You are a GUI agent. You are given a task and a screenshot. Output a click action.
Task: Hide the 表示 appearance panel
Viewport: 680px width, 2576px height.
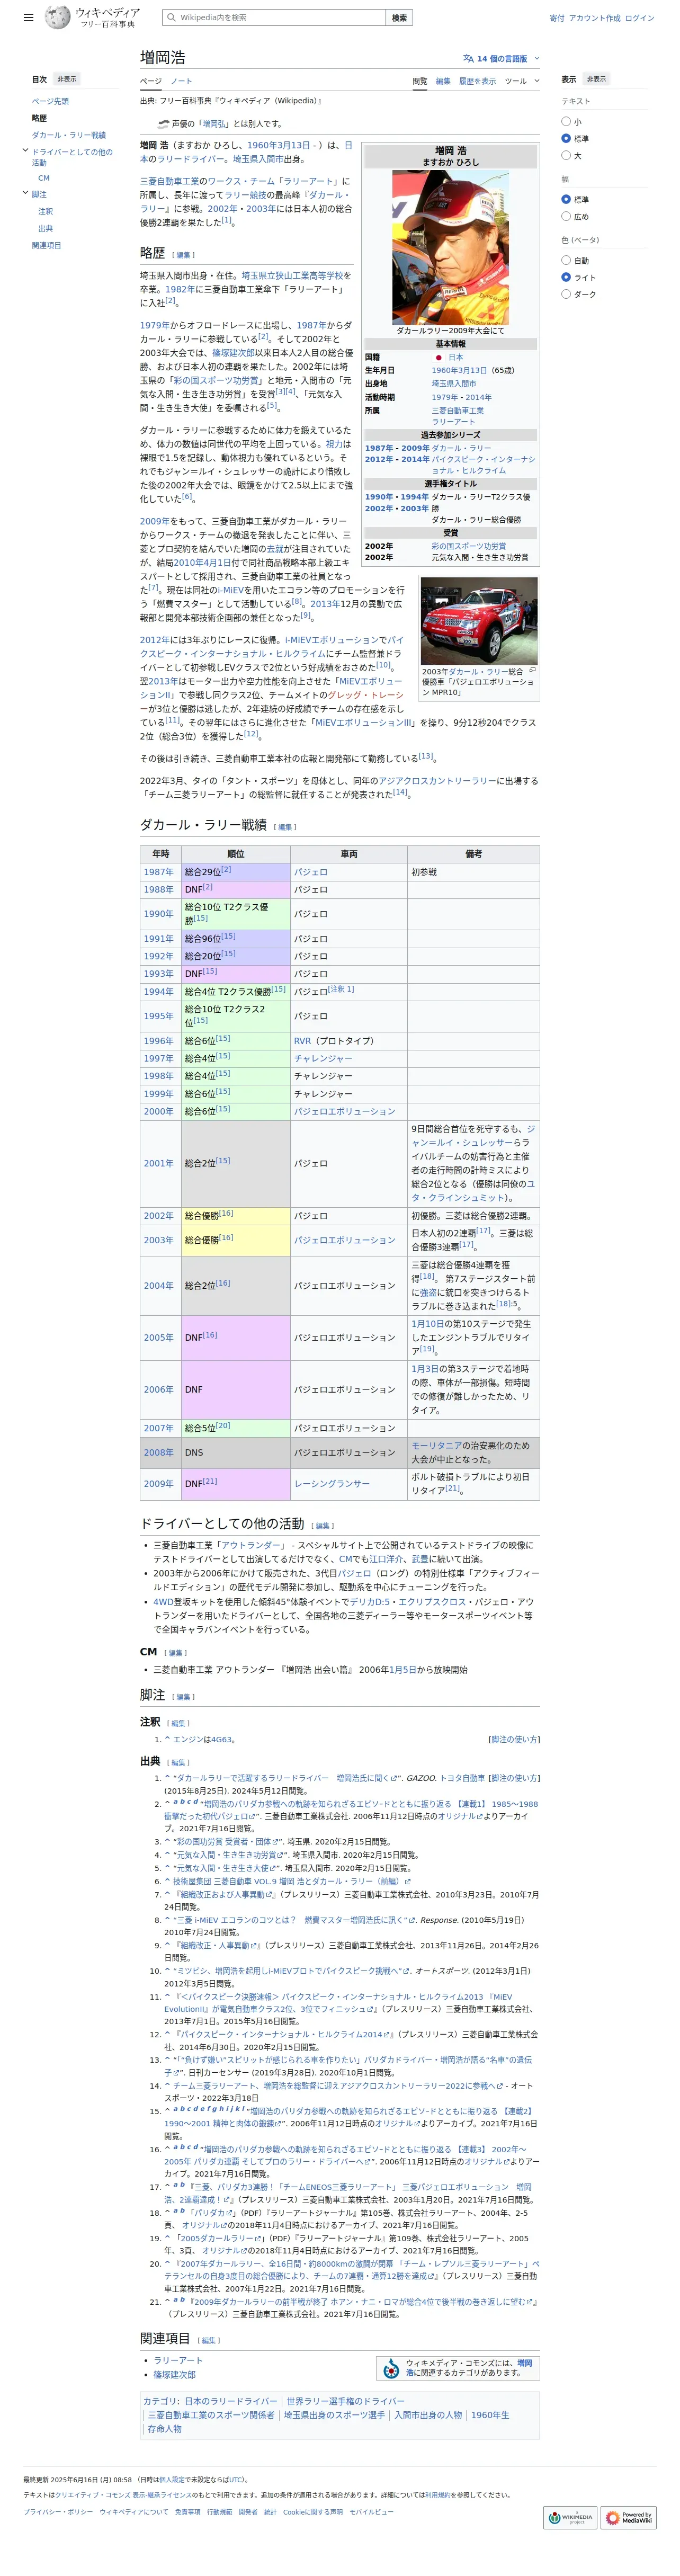pos(596,79)
